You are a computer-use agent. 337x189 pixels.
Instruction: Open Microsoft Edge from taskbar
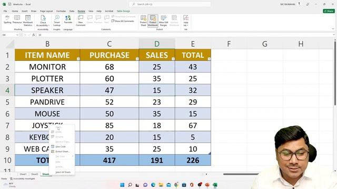pyautogui.click(x=153, y=185)
